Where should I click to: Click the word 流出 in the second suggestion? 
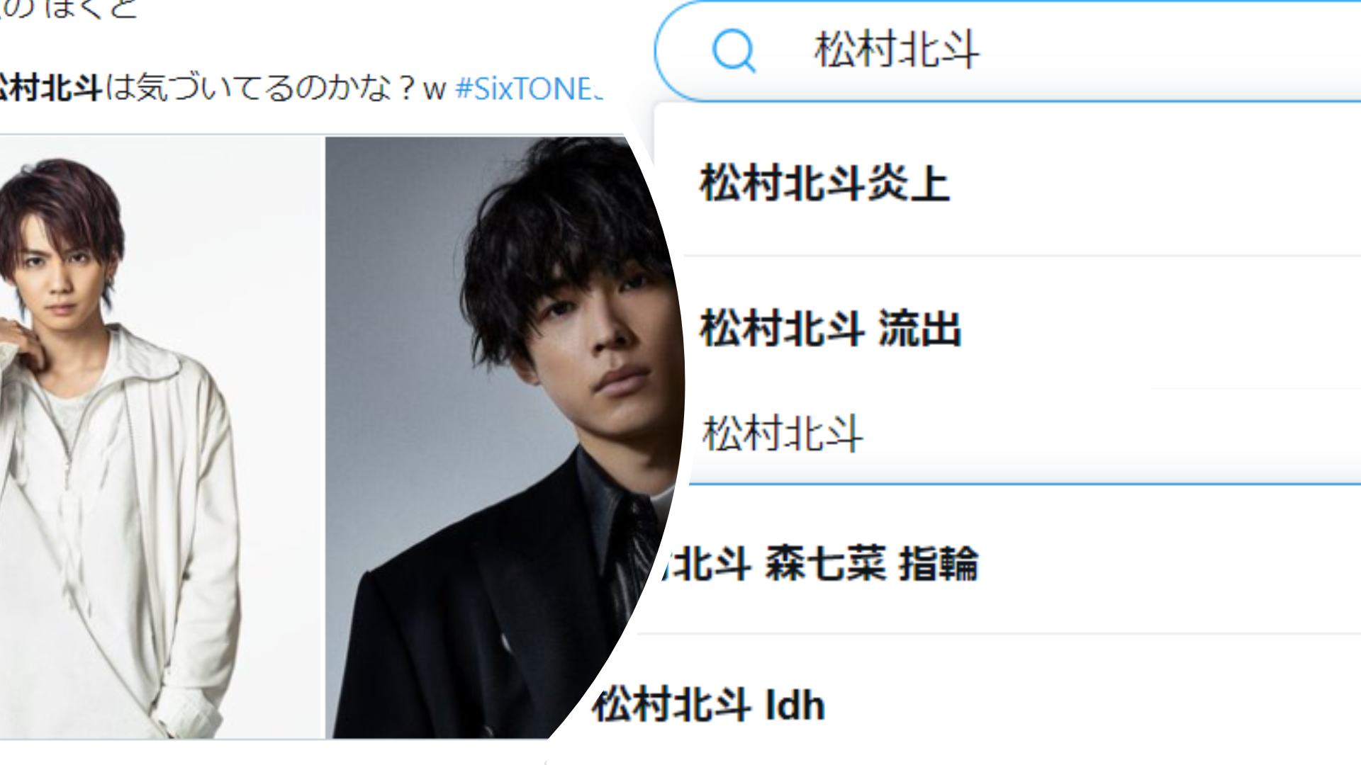tap(920, 329)
